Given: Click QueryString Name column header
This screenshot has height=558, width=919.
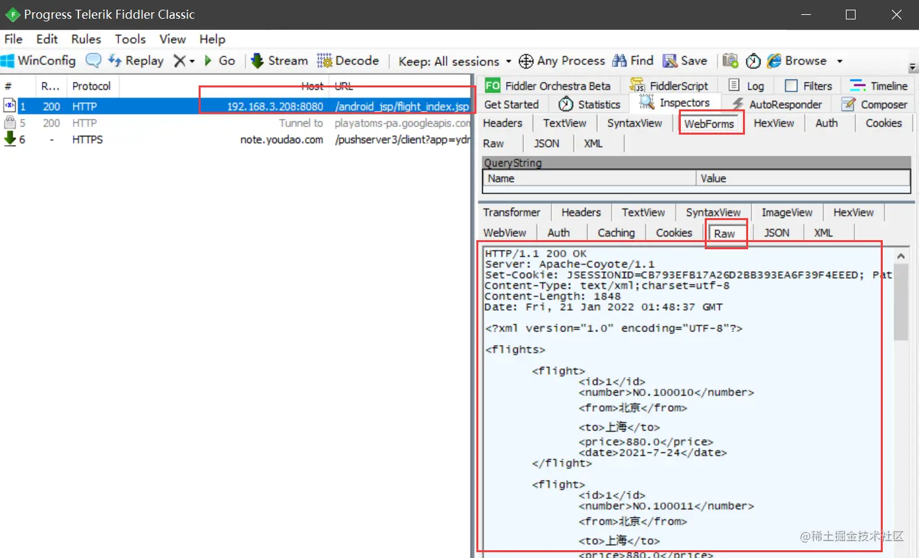Looking at the screenshot, I should tap(589, 179).
